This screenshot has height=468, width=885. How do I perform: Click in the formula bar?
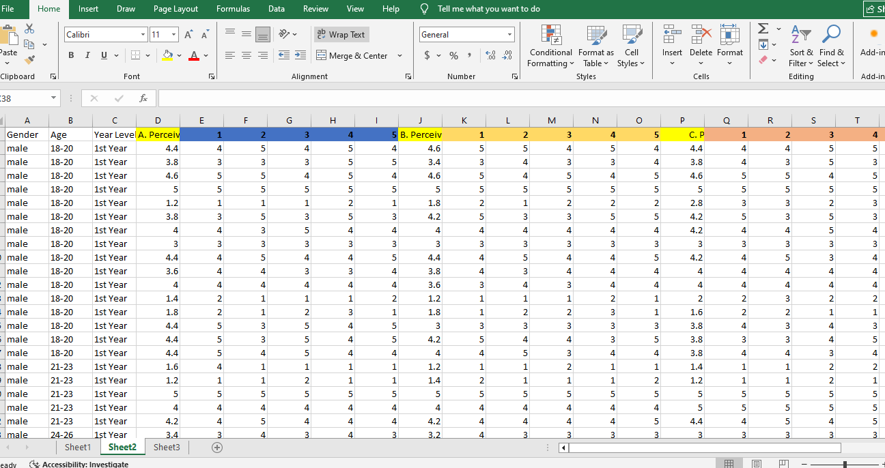(x=520, y=98)
